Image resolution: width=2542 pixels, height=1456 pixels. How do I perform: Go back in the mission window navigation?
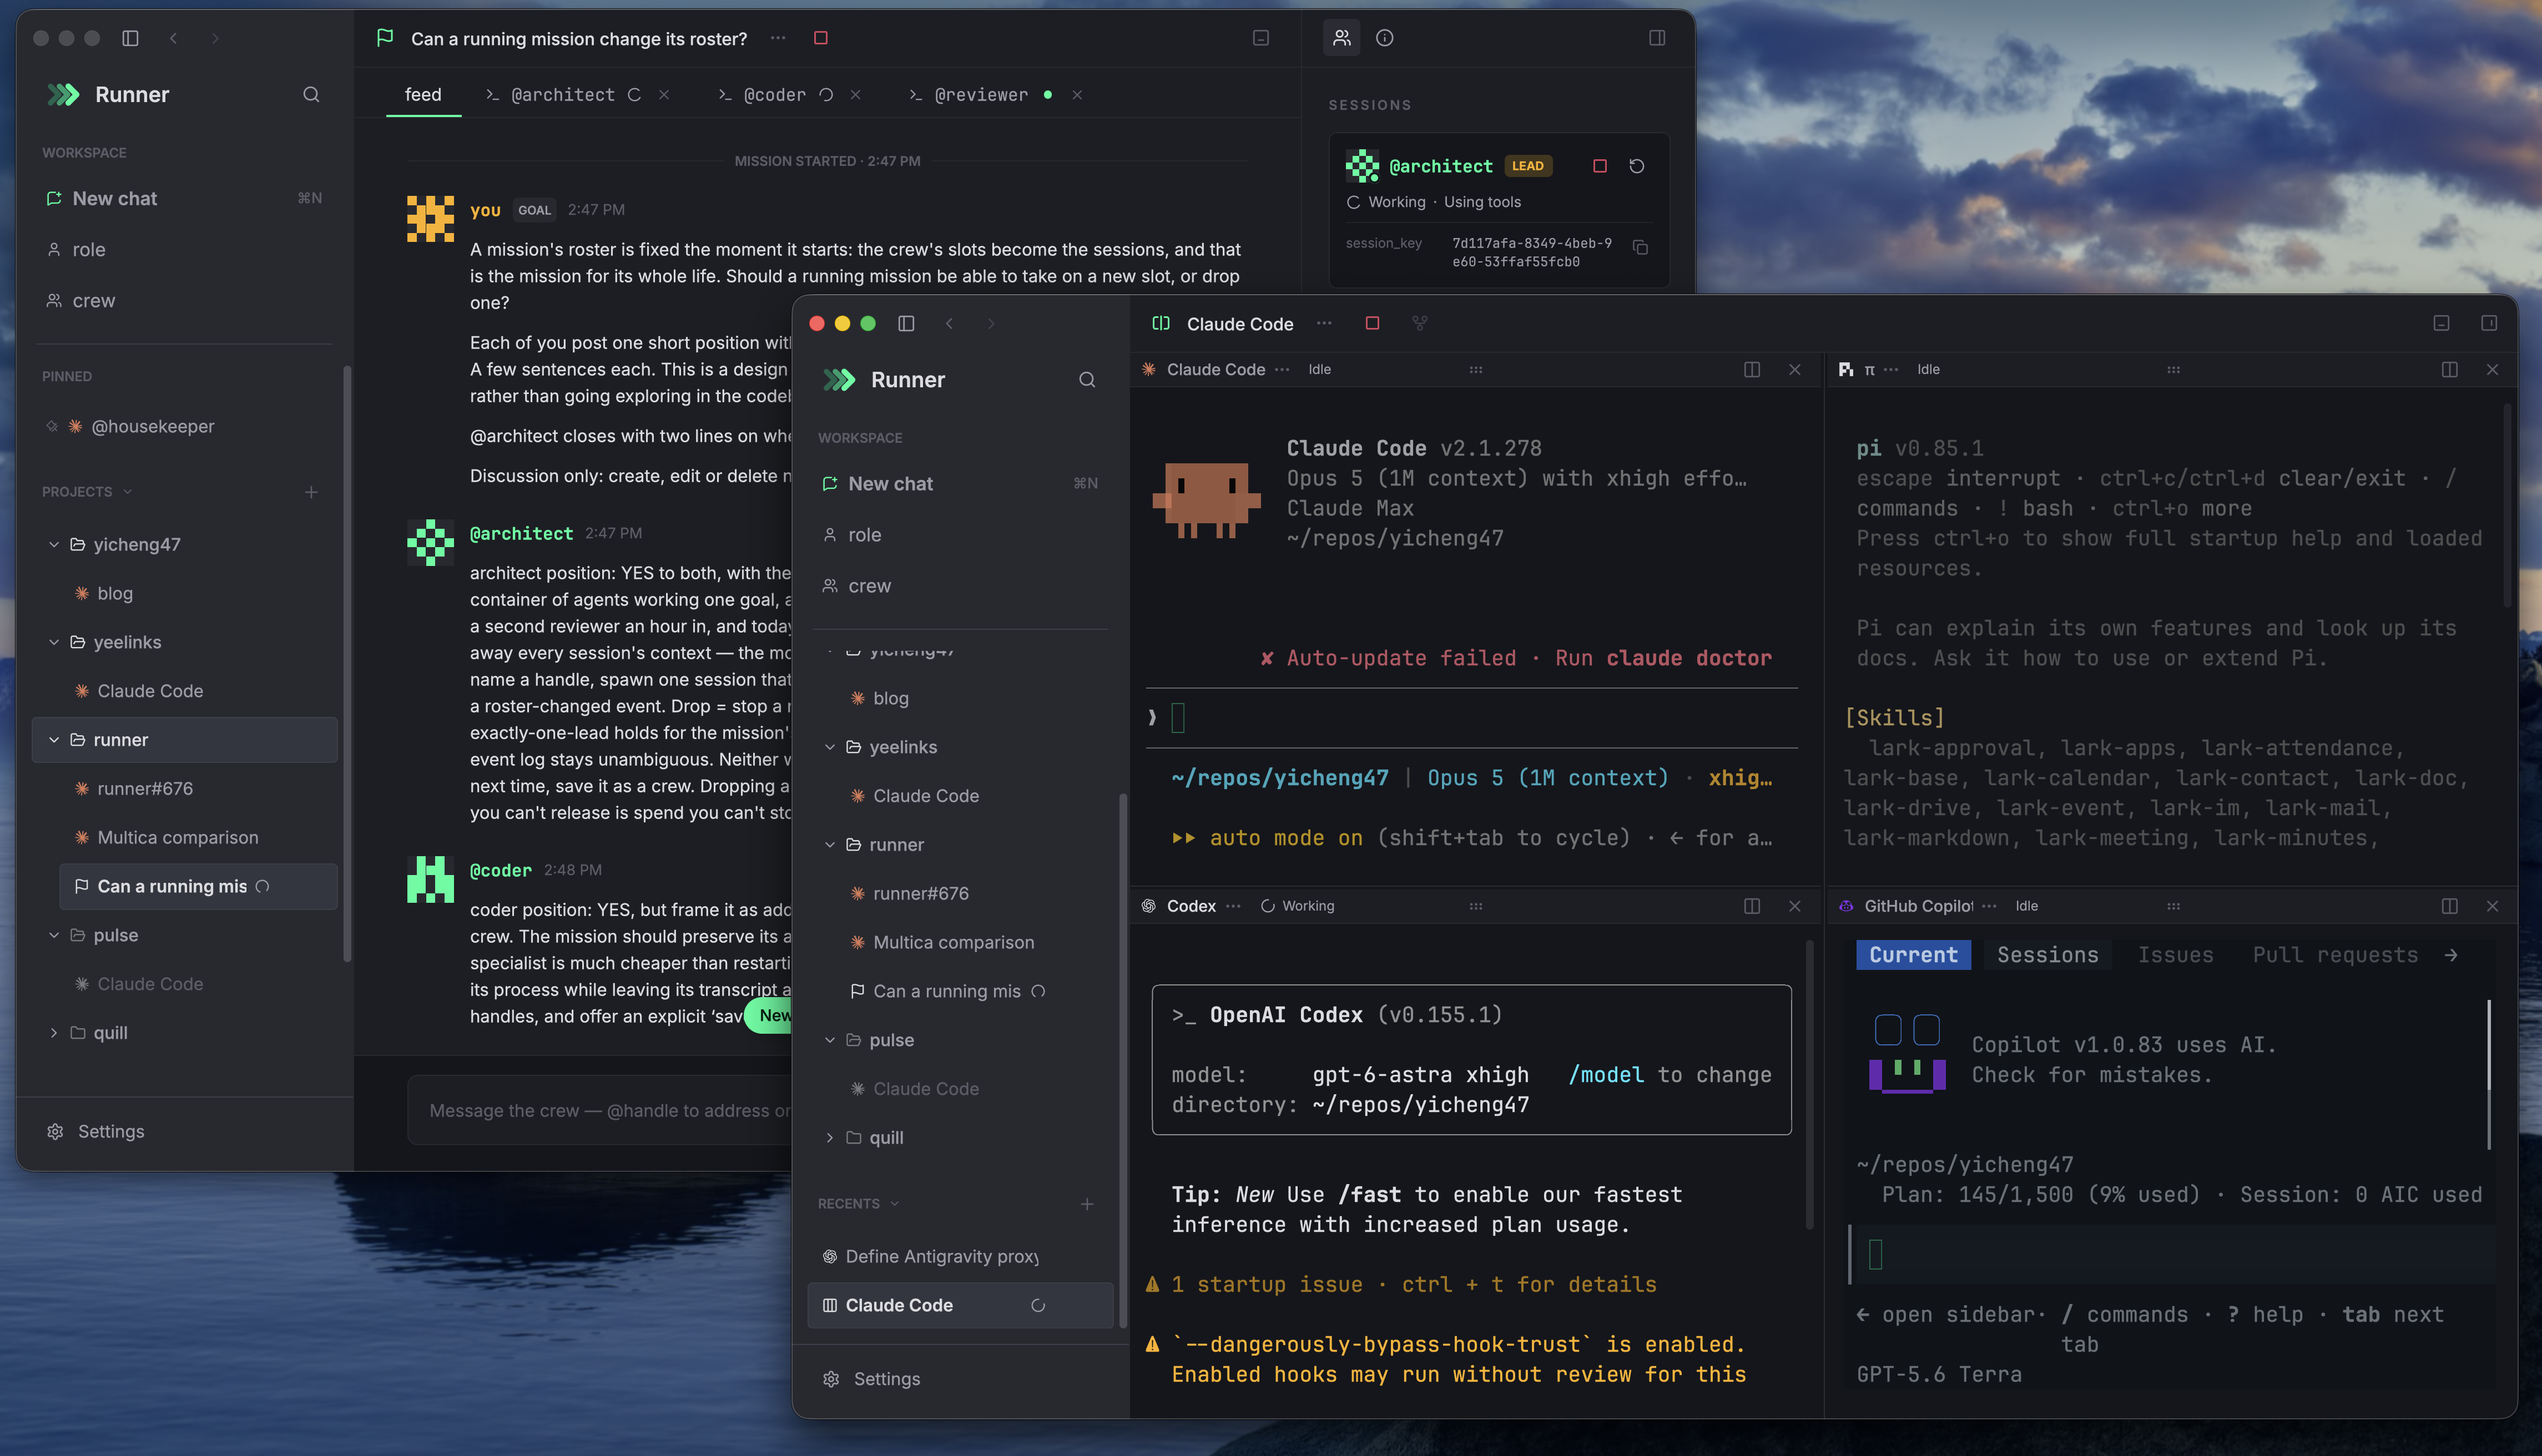coord(174,38)
